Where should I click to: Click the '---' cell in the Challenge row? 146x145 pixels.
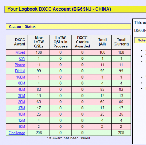(102, 133)
